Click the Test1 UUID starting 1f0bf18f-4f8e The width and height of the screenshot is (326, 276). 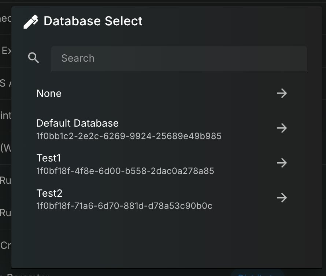pos(125,171)
